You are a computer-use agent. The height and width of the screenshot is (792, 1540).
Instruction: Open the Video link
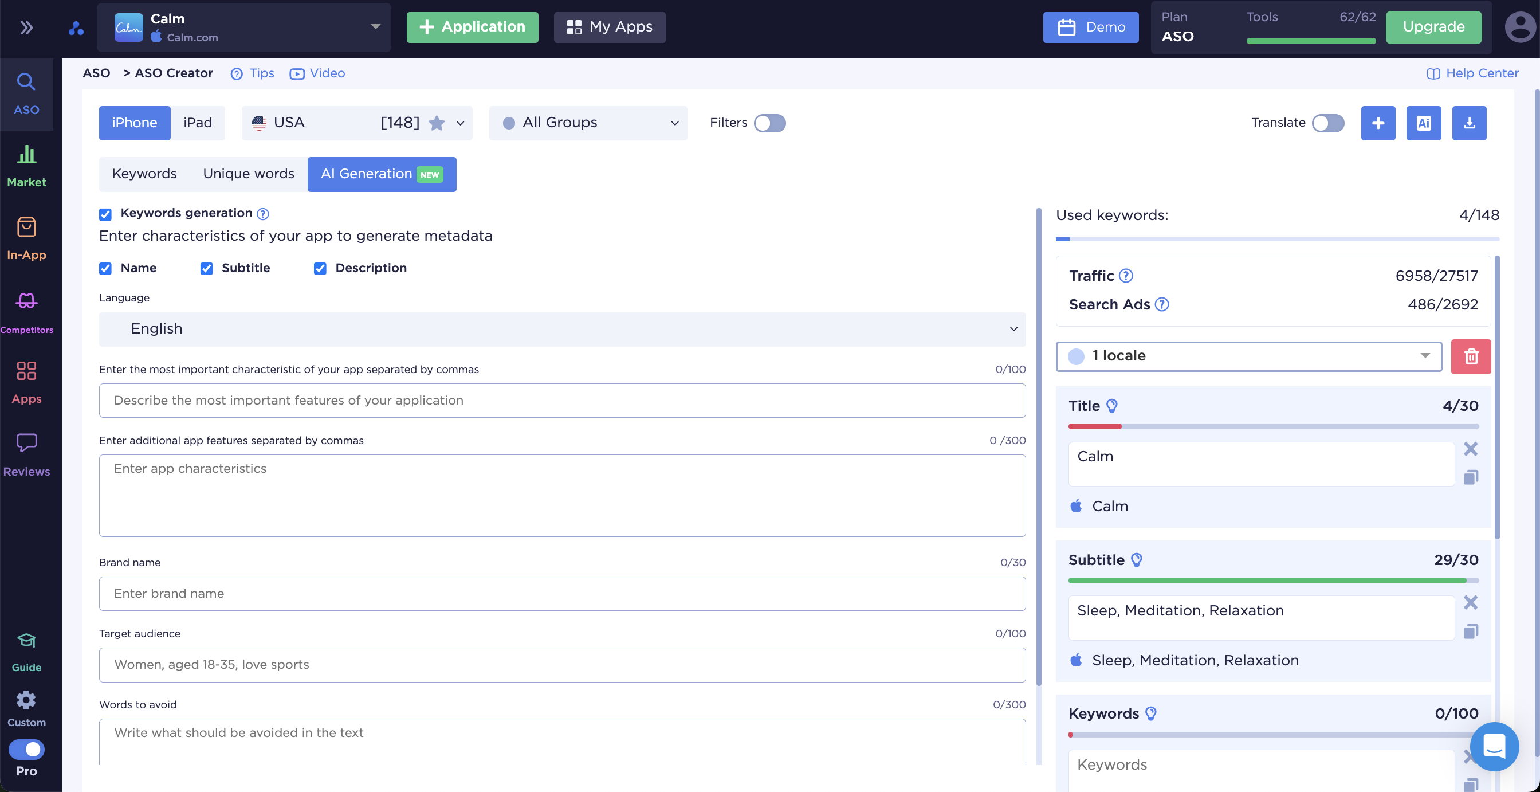[317, 73]
